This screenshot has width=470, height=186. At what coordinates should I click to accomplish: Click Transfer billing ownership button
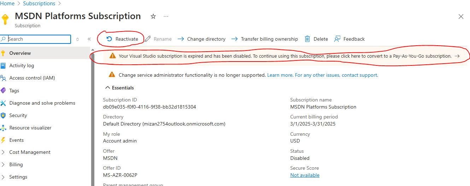click(265, 39)
